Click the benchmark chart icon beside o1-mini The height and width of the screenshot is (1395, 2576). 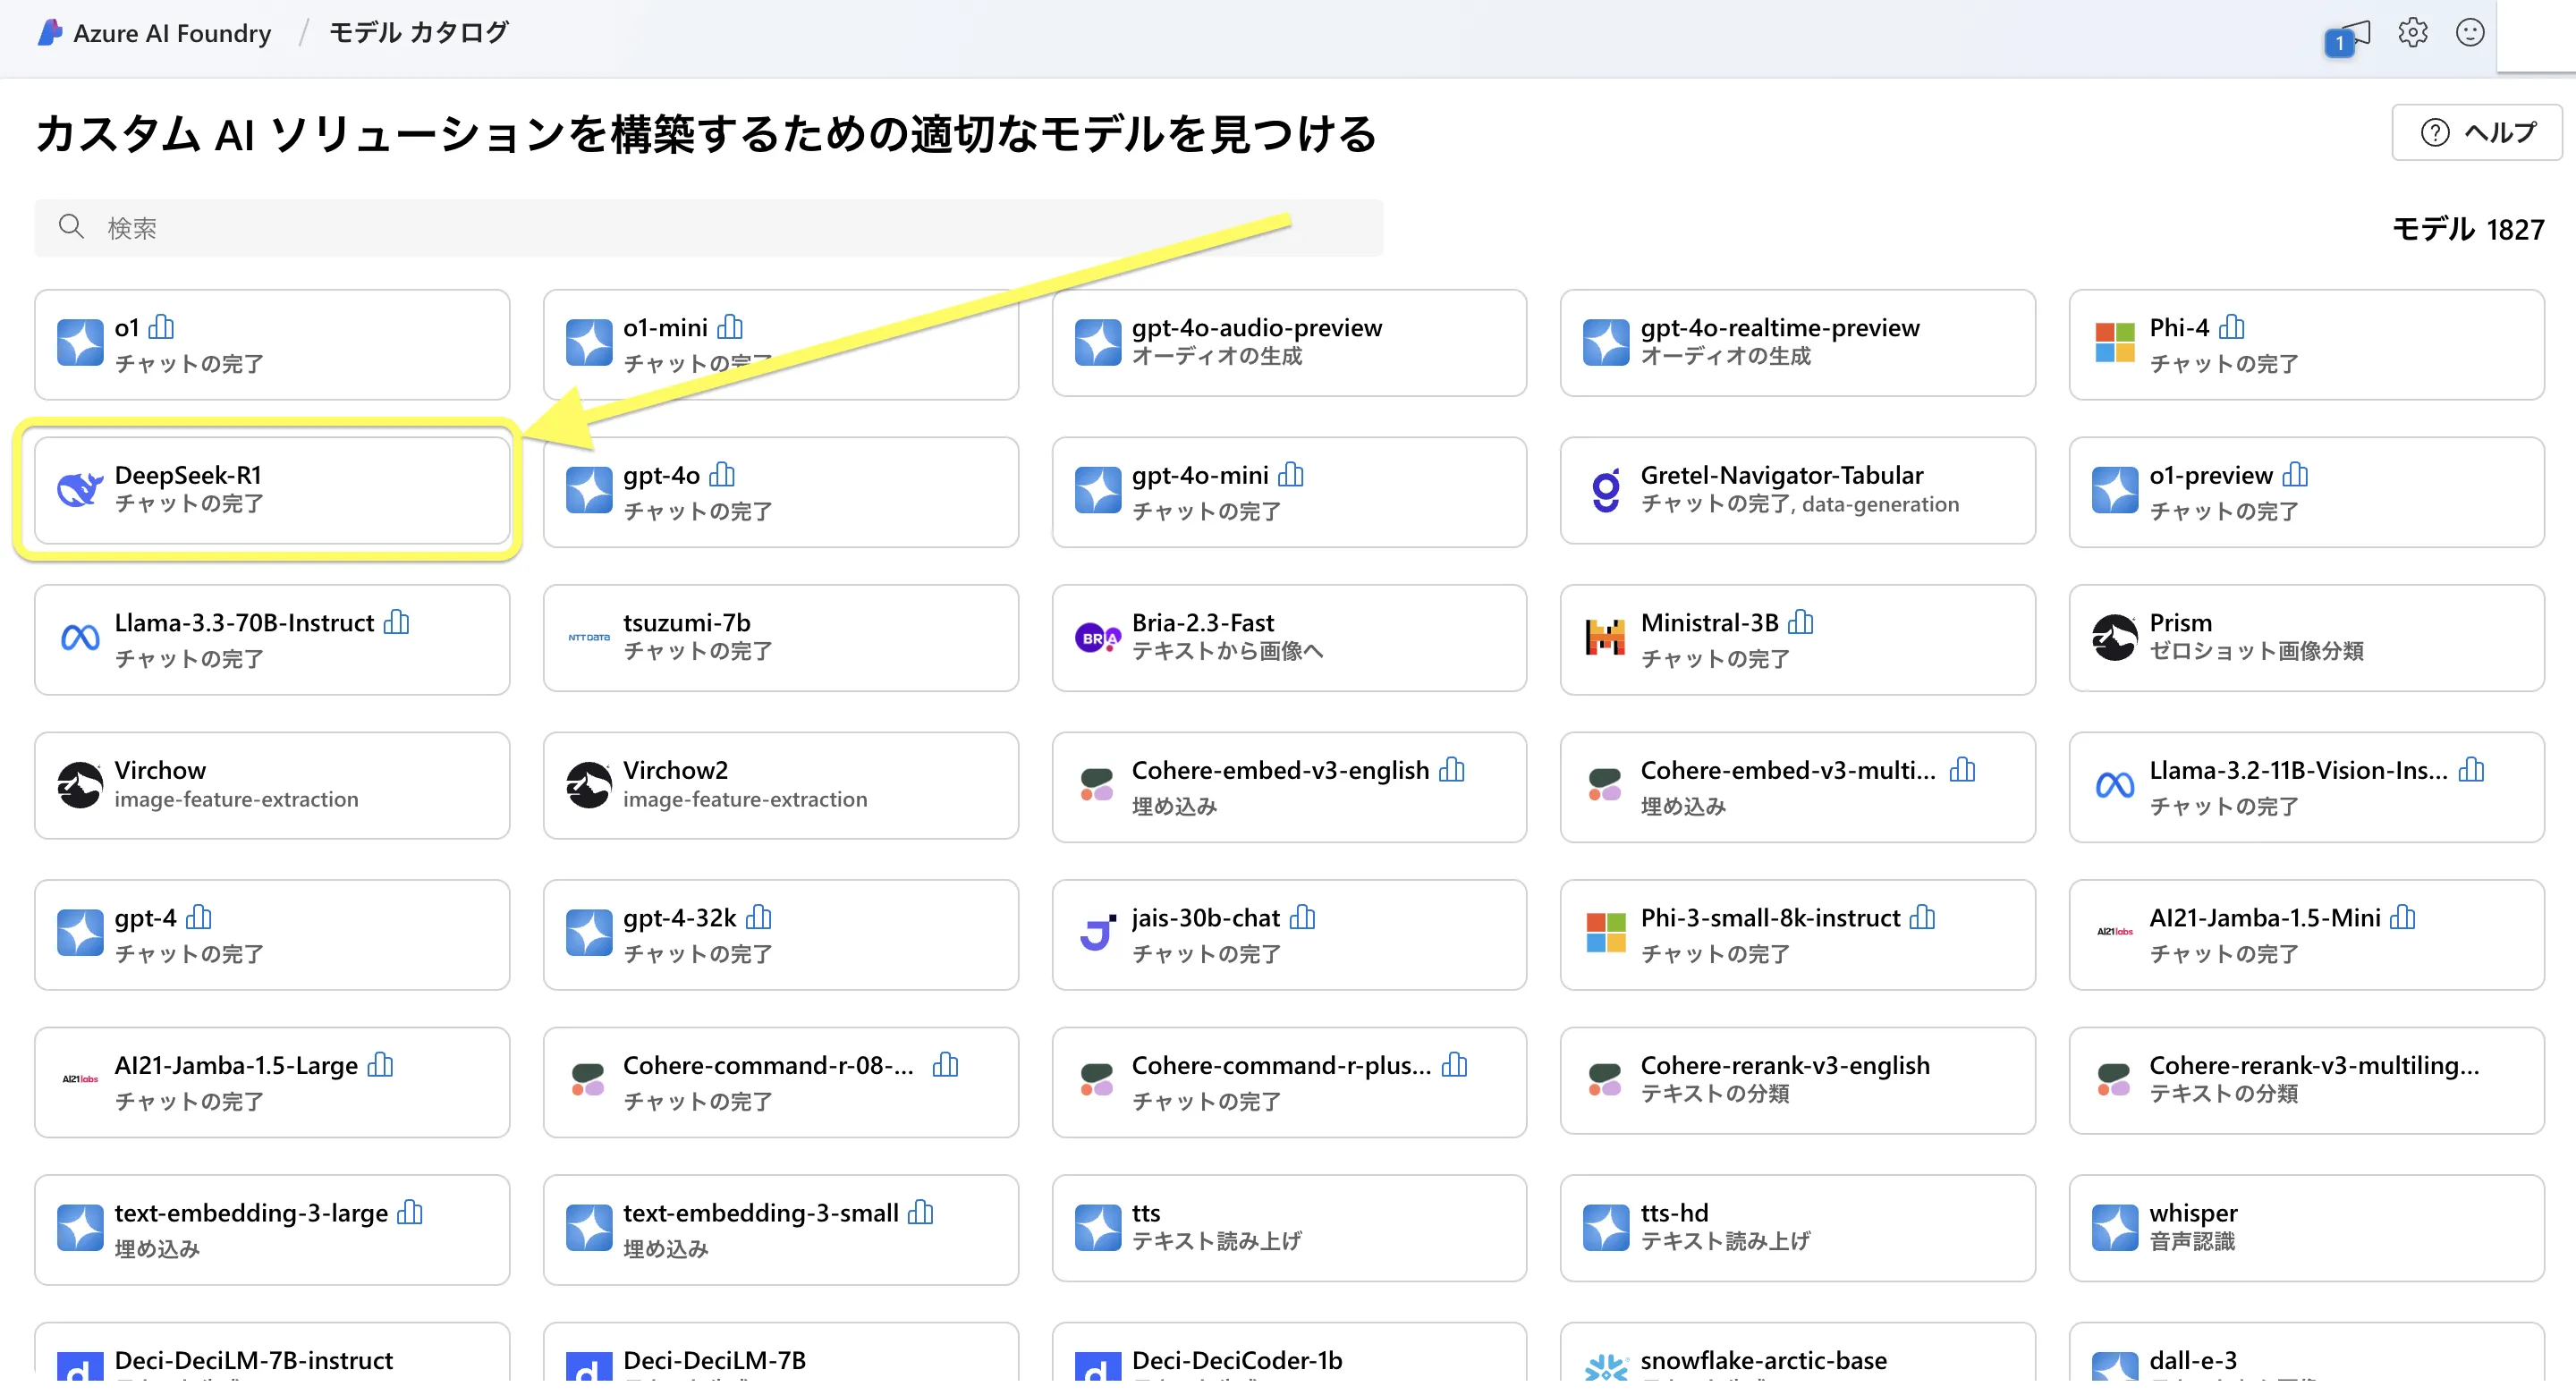730,327
